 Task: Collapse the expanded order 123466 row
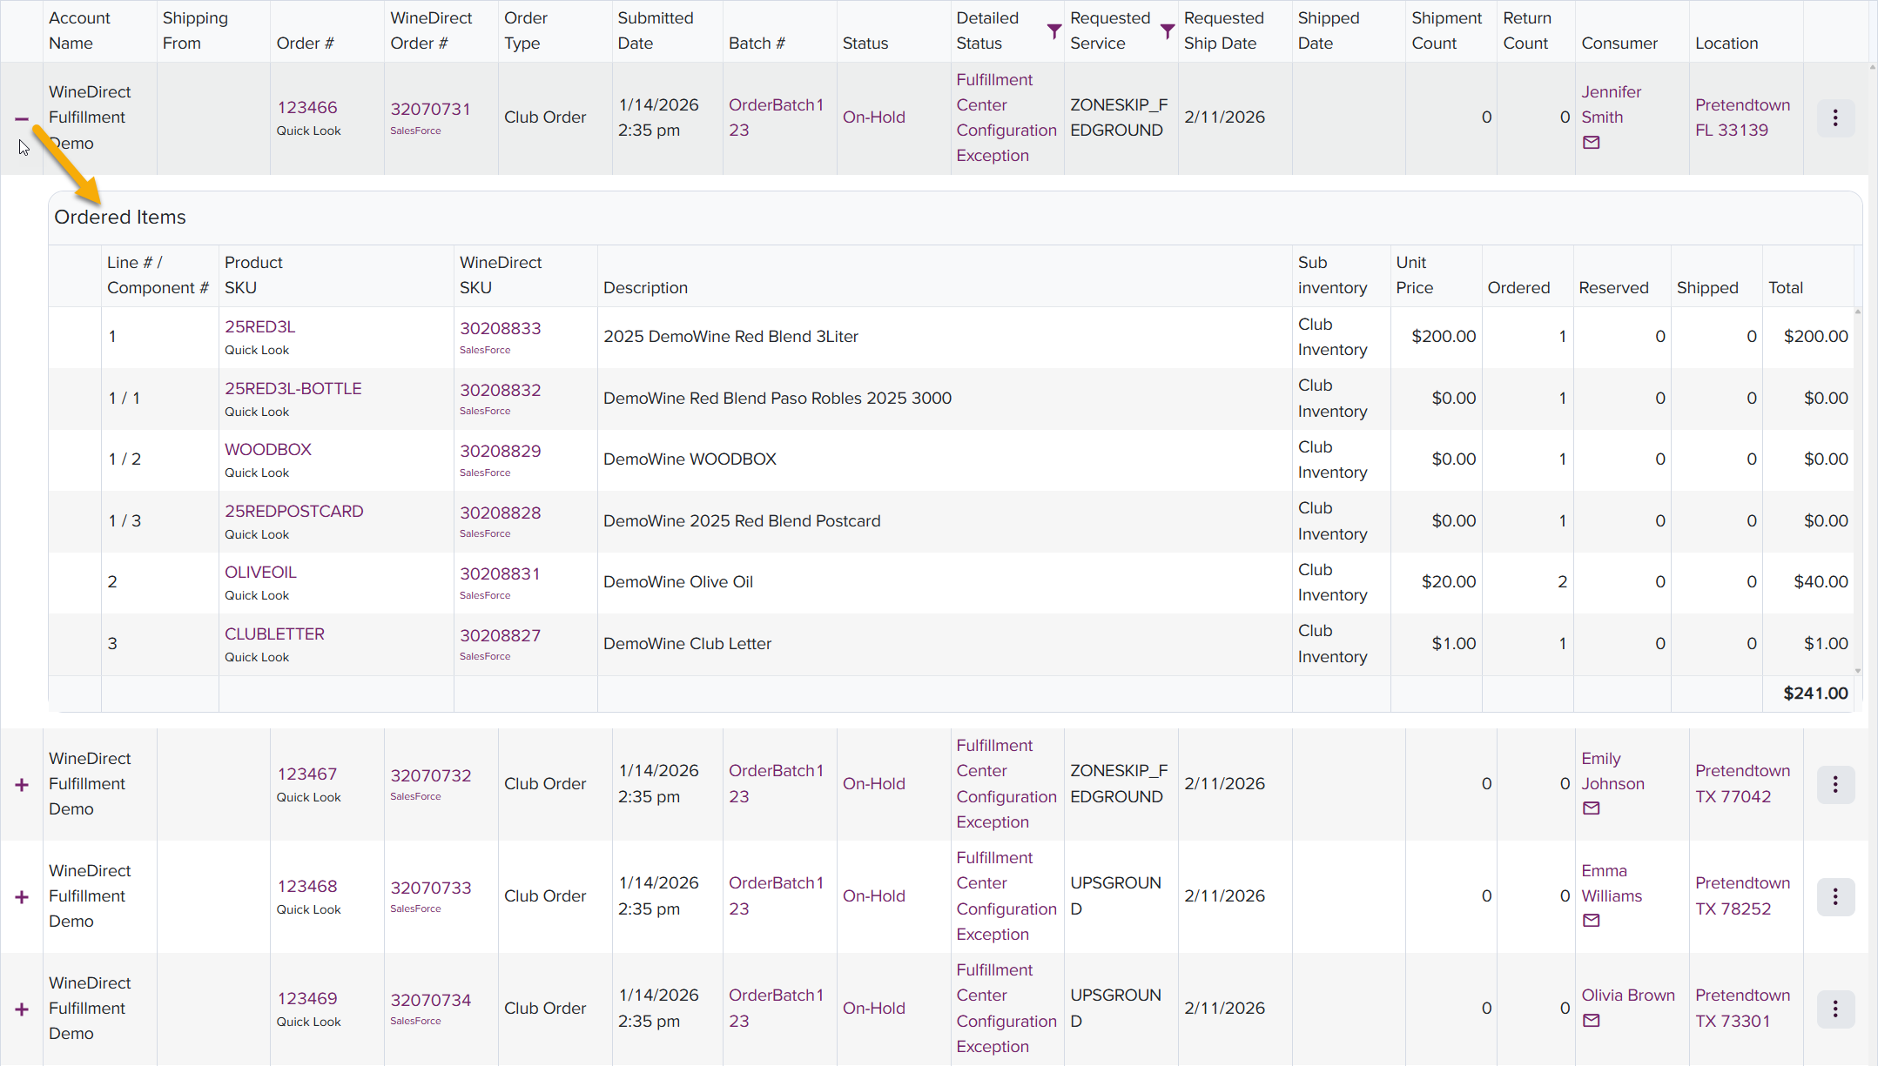(22, 118)
